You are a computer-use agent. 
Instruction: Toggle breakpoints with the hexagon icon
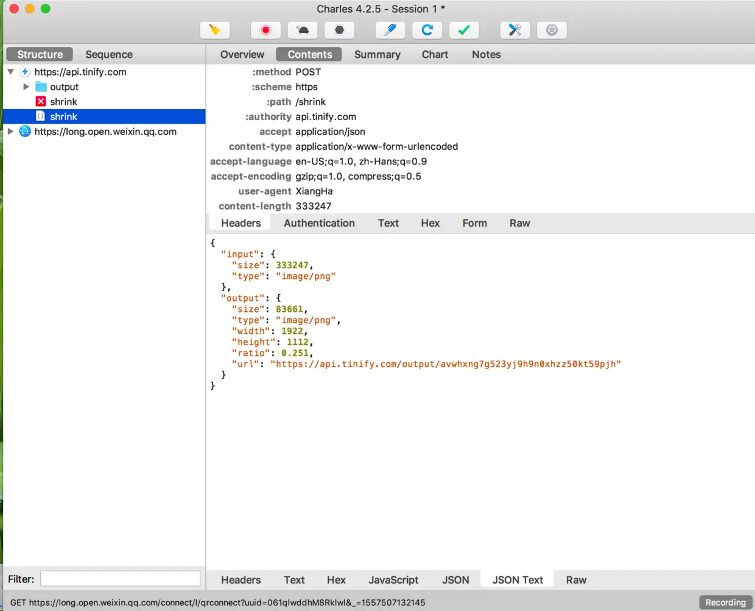click(x=340, y=30)
